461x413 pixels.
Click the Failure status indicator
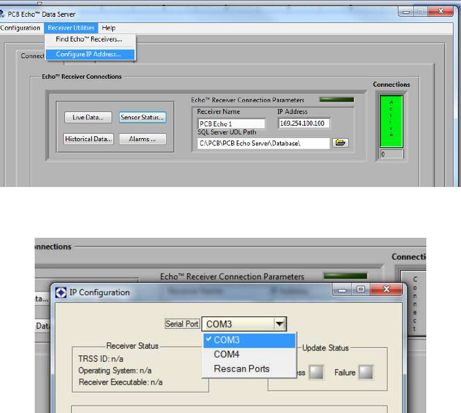(366, 373)
